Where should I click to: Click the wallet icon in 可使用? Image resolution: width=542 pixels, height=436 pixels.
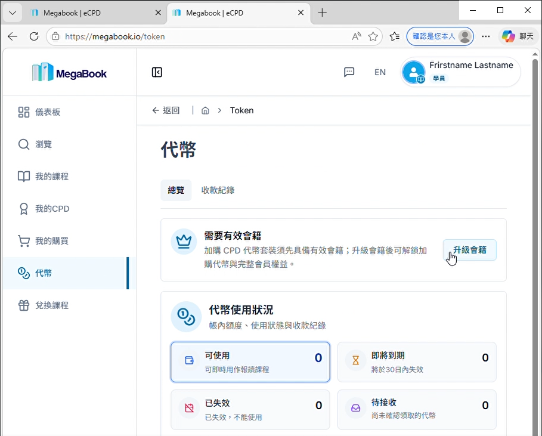(190, 360)
